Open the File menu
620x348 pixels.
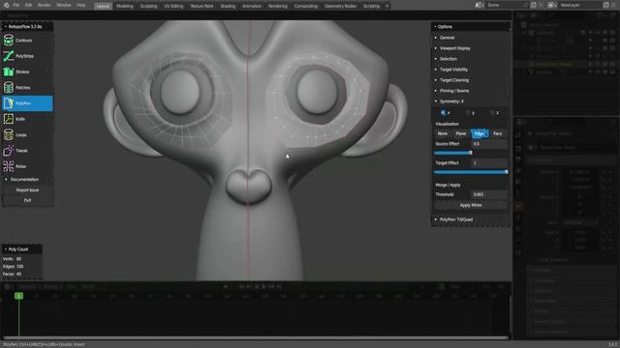tap(16, 6)
